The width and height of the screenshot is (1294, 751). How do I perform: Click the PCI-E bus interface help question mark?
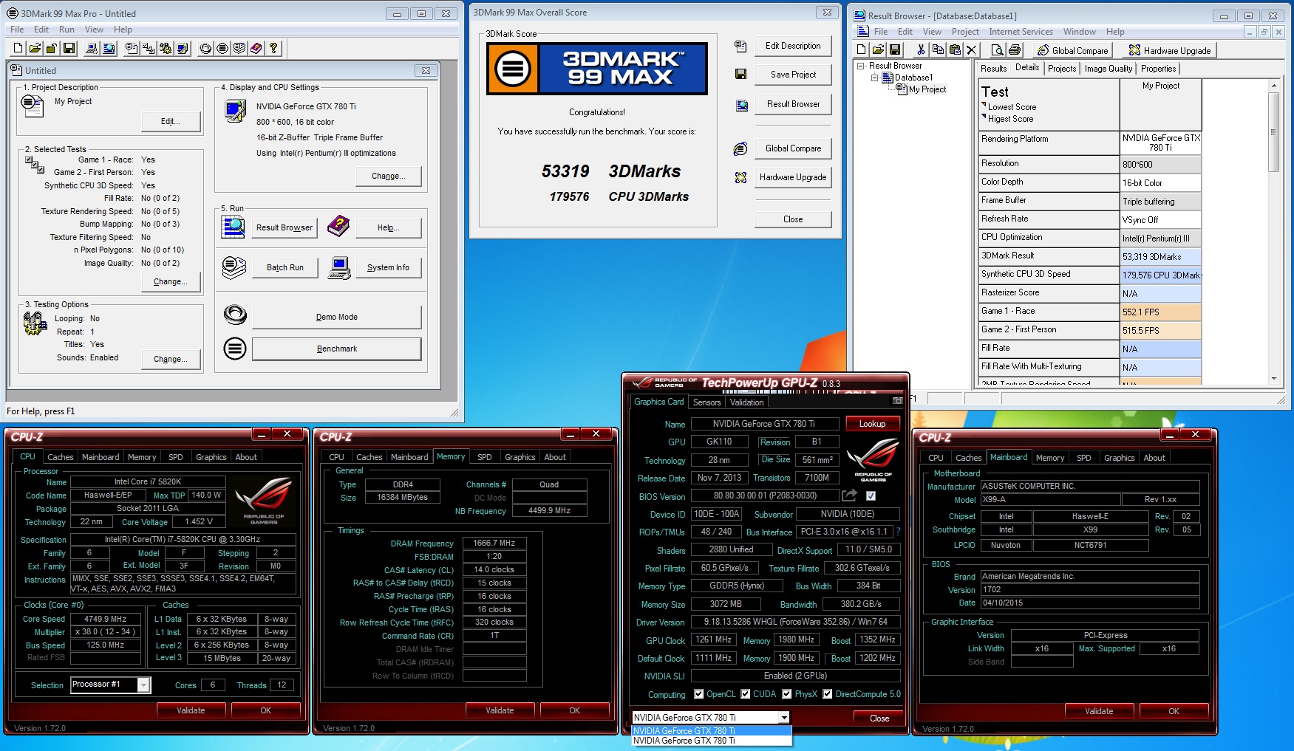(897, 532)
